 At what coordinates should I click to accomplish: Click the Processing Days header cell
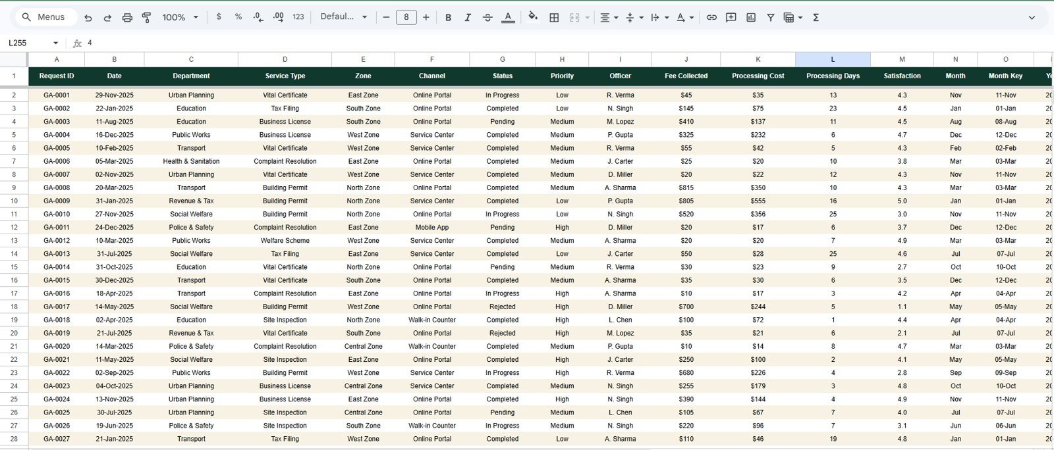point(833,76)
